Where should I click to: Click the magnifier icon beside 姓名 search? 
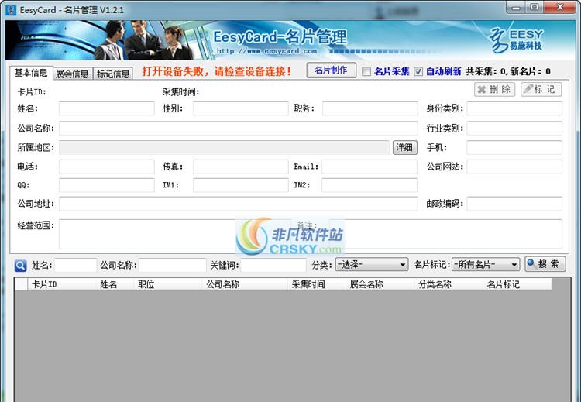pyautogui.click(x=20, y=265)
